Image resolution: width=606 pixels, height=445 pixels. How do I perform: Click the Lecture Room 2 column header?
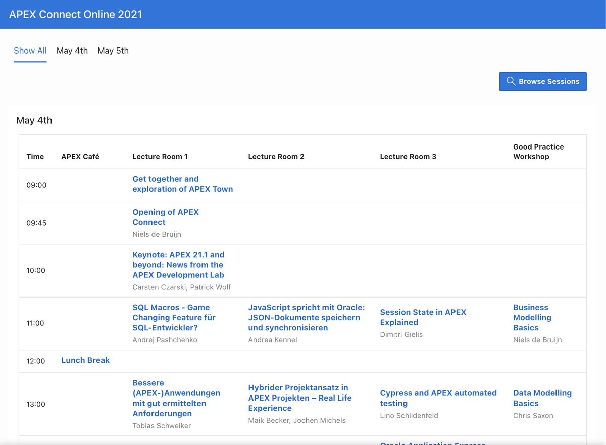point(276,157)
